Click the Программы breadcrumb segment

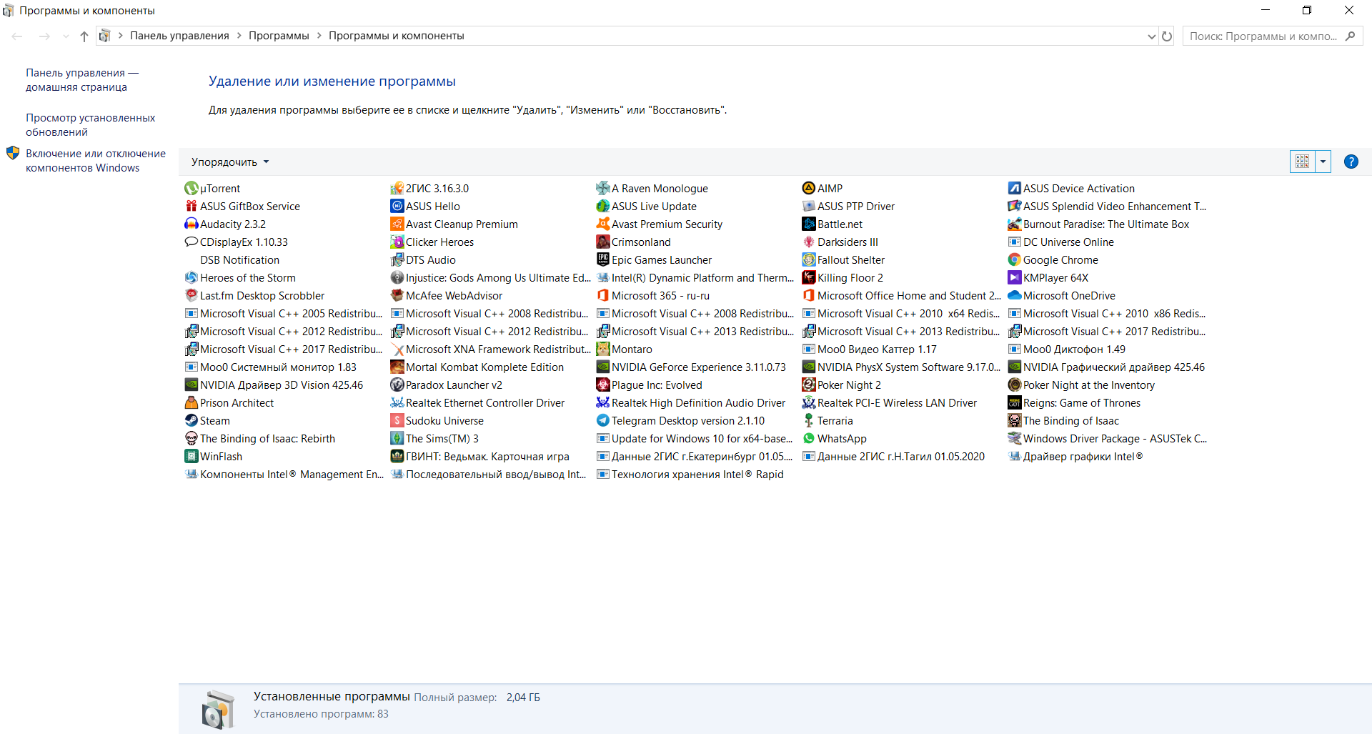coord(279,36)
